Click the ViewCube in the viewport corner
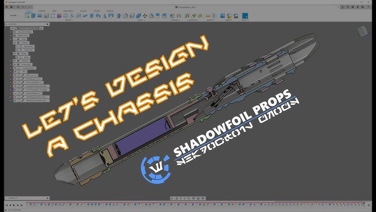 coord(363,31)
